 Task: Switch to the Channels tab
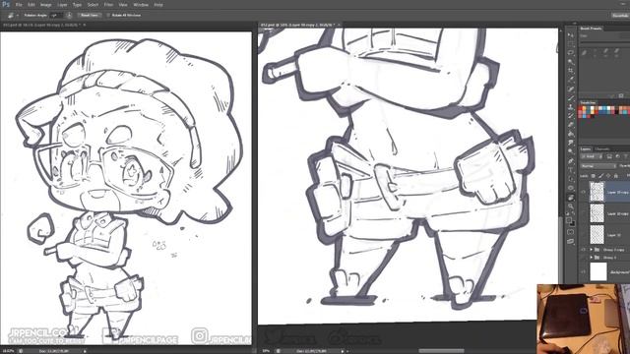click(x=602, y=149)
